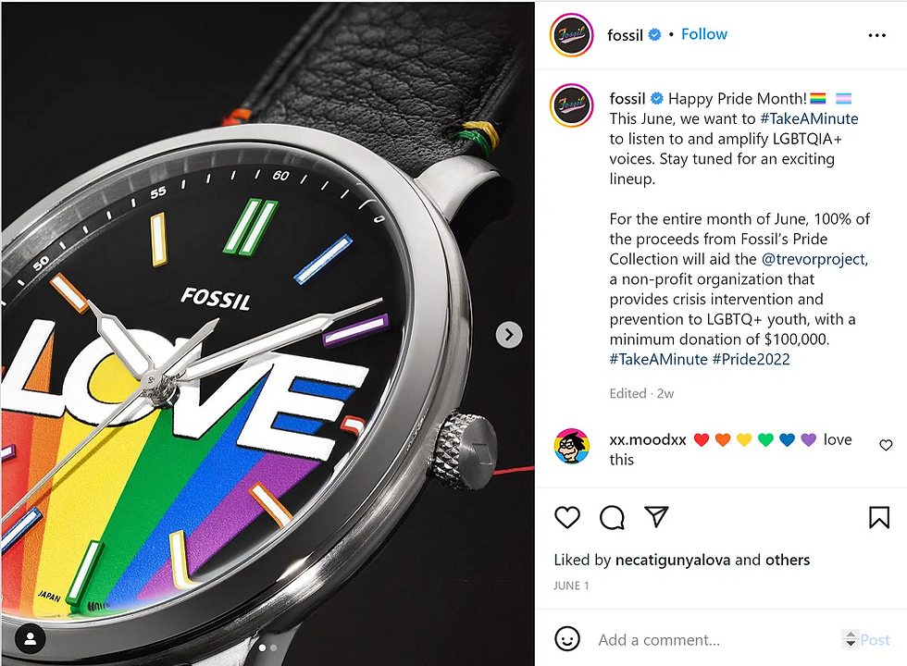View xx.moodxx commenter avatar
Viewport: 907px width, 666px height.
(x=572, y=446)
